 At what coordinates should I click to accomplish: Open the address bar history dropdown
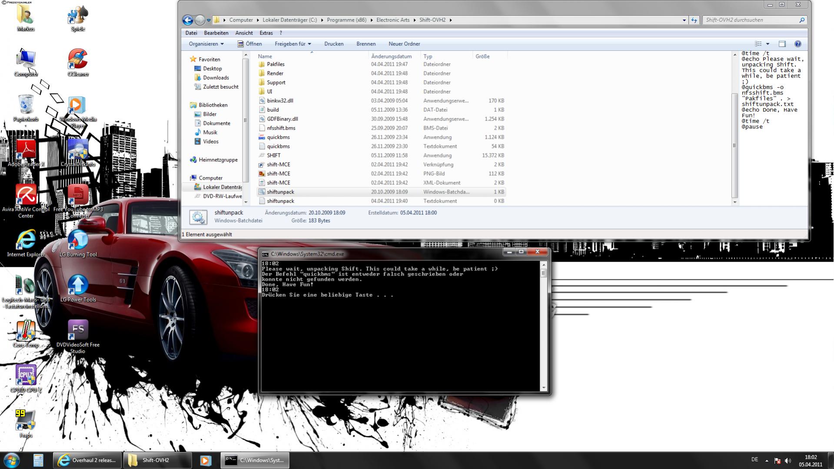pyautogui.click(x=684, y=20)
